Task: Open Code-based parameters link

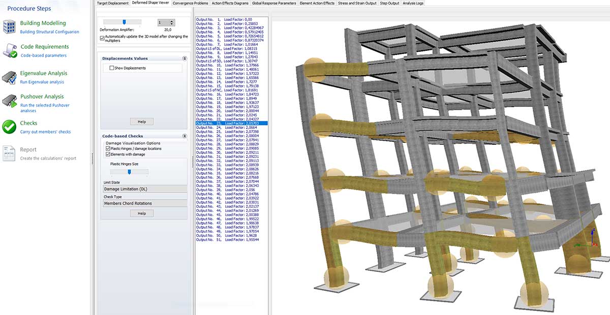Action: pyautogui.click(x=43, y=55)
